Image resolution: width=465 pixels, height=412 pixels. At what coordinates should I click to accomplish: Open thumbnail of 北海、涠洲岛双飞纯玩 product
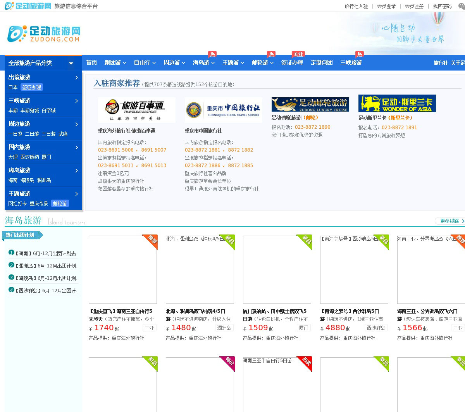tap(200, 270)
